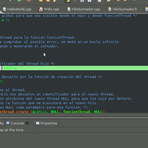Click the C file icon on HelloWorld.cpp tab

pos(5,9)
